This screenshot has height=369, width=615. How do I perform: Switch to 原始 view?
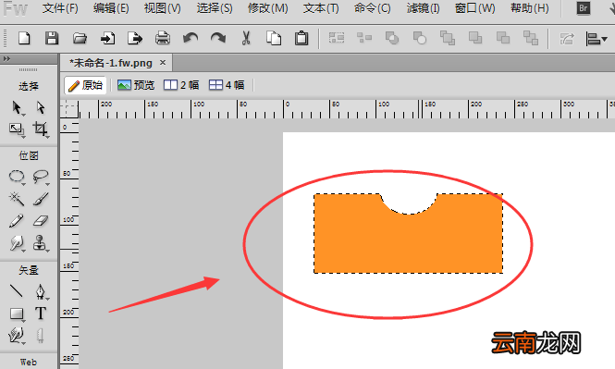tap(85, 85)
